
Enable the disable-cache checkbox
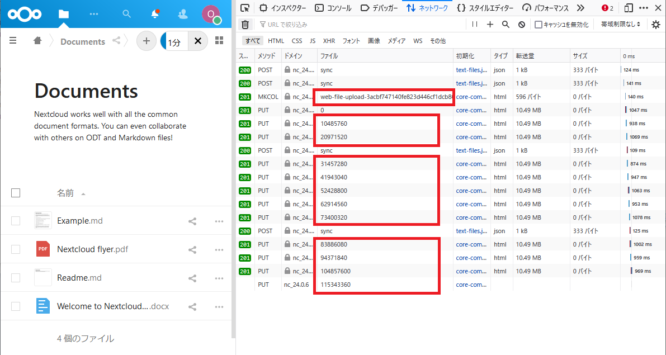point(539,25)
